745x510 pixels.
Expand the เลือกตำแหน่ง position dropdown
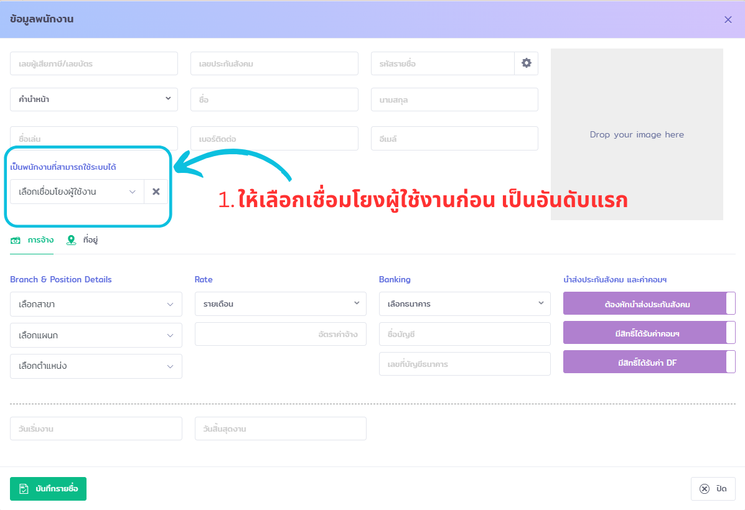click(96, 366)
